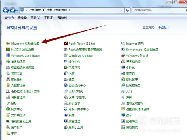Click the Forward navigation button
Screen dimensions: 187x140
point(13,10)
